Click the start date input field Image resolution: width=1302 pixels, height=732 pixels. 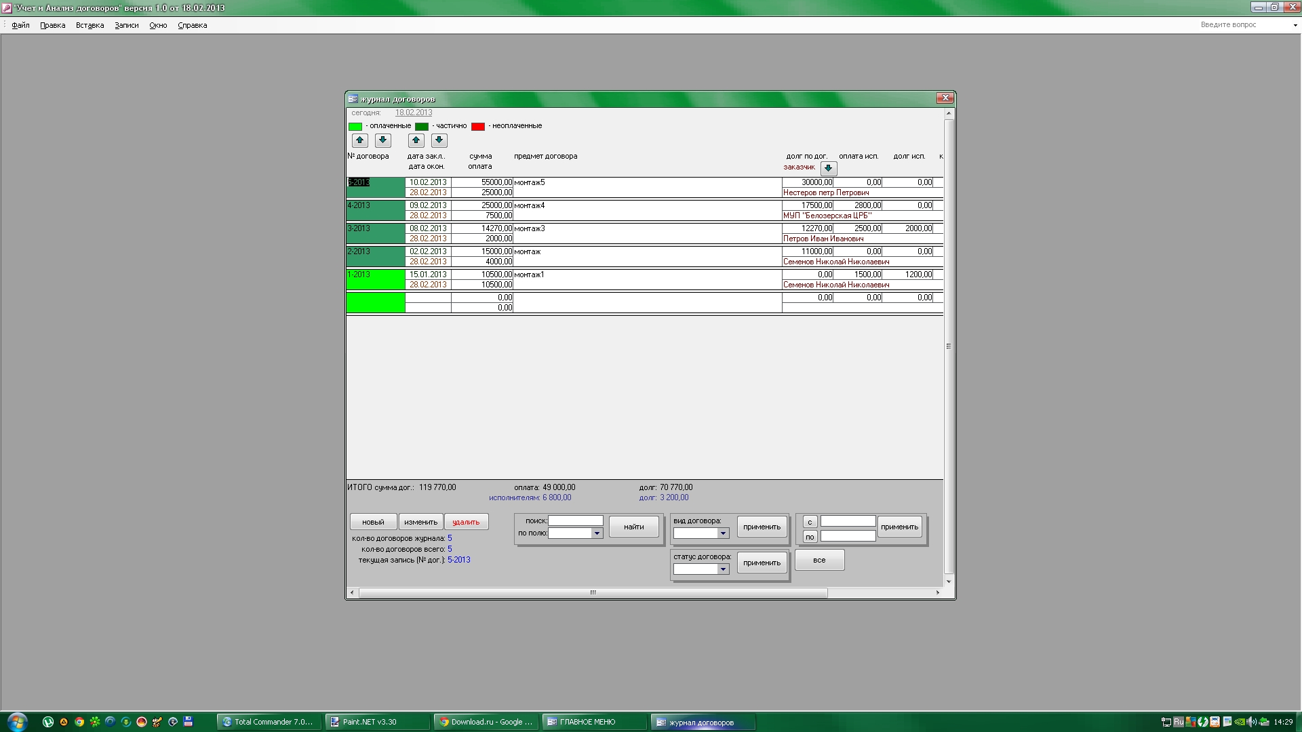pyautogui.click(x=848, y=521)
